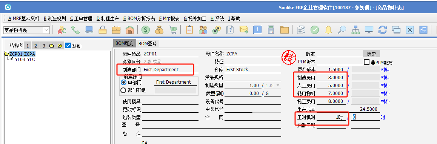
Task: Select the 部门群组 radio button
Action: (123, 90)
